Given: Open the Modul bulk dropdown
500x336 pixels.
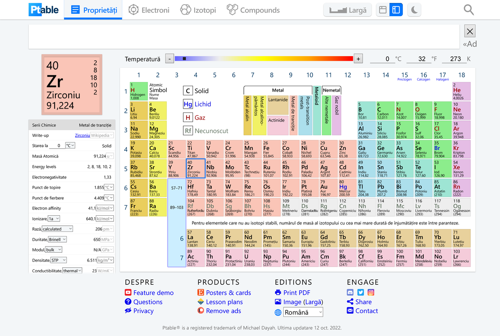Looking at the screenshot, I should click(54, 250).
